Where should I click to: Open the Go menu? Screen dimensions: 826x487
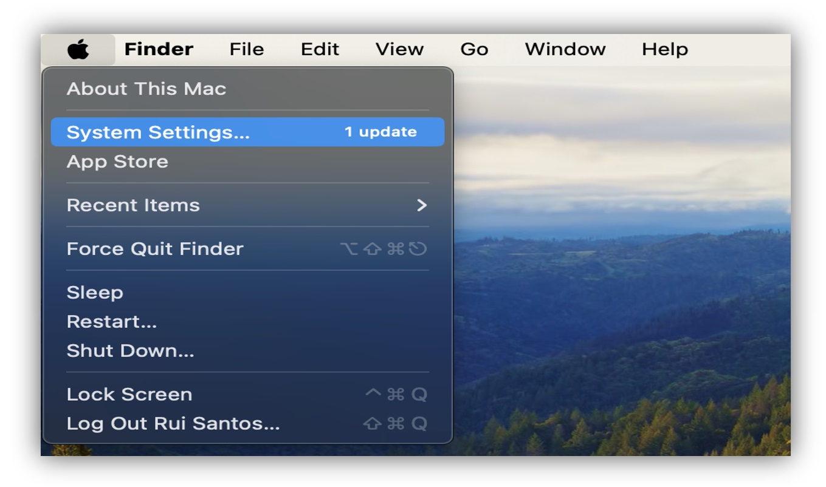[474, 49]
